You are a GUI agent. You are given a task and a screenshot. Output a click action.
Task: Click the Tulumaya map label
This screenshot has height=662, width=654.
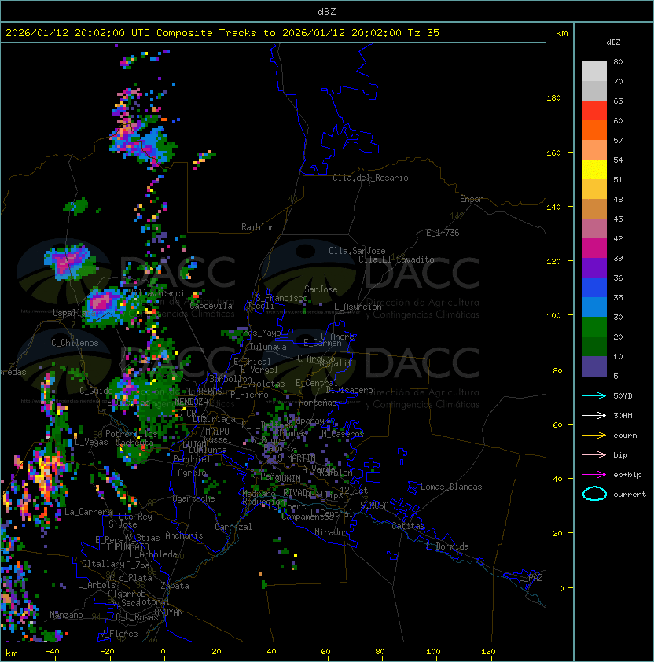pos(268,347)
